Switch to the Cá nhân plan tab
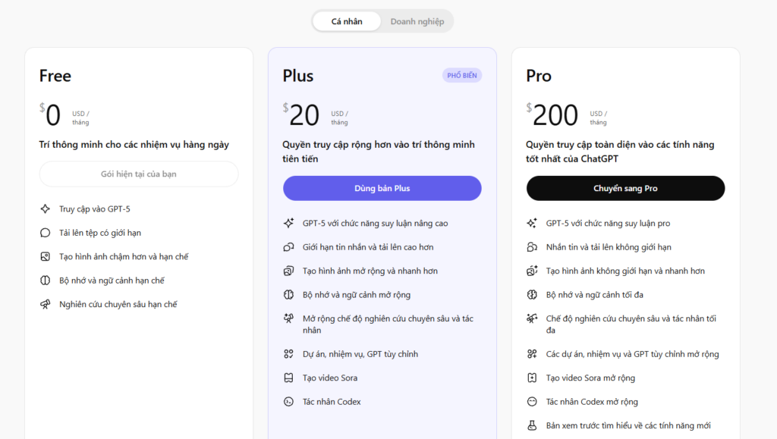The height and width of the screenshot is (439, 777). click(x=347, y=21)
